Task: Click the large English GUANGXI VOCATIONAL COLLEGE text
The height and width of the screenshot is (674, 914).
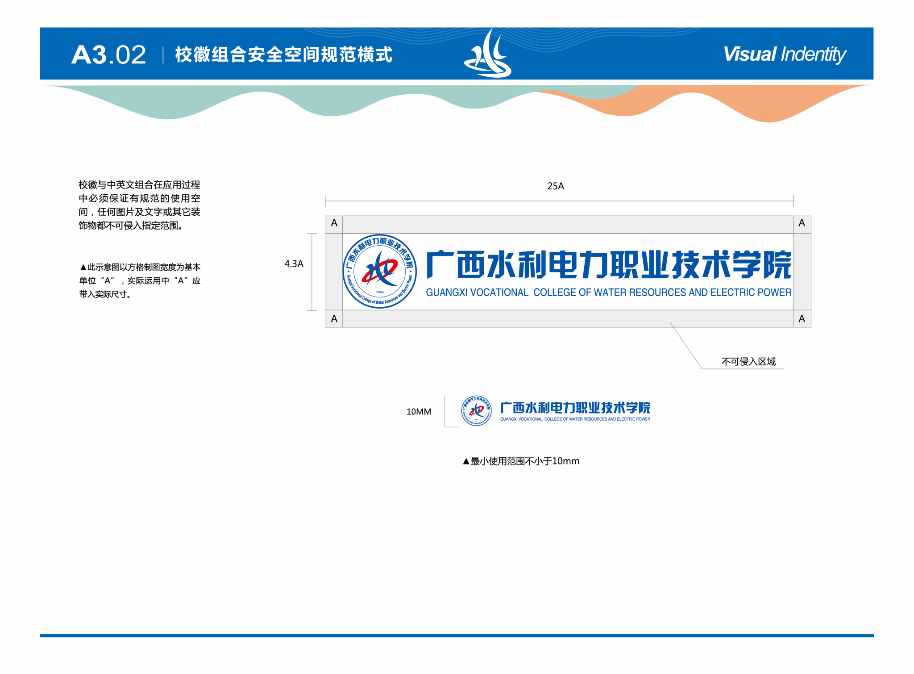Action: 608,293
